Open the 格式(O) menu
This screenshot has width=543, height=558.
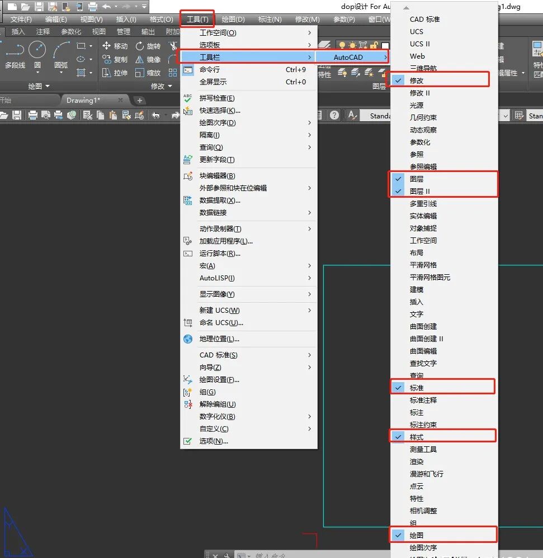[x=162, y=19]
